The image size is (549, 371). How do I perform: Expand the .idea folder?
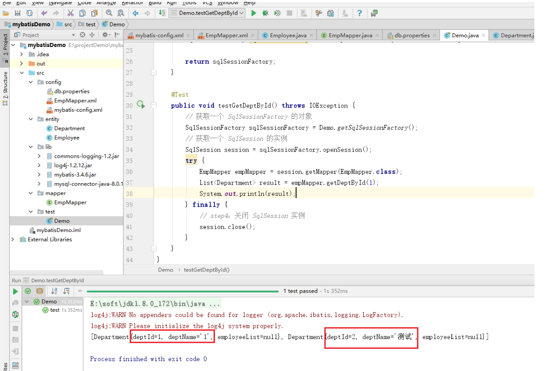coord(22,54)
